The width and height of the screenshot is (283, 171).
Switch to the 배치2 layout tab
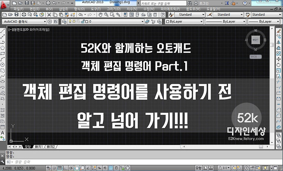(x=51, y=146)
